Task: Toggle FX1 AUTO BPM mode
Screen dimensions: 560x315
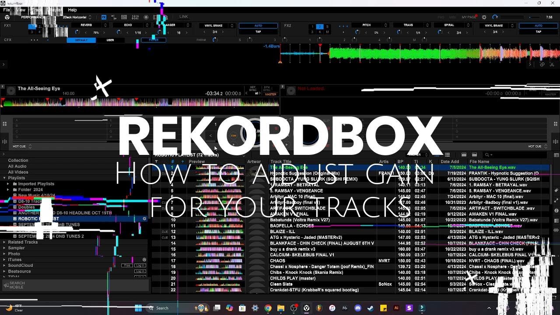Action: click(258, 26)
